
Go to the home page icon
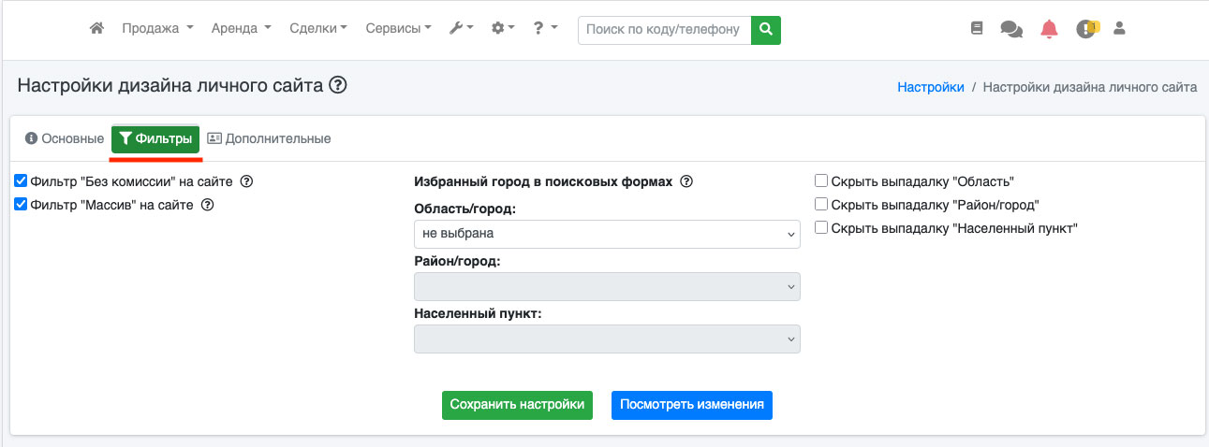tap(96, 29)
